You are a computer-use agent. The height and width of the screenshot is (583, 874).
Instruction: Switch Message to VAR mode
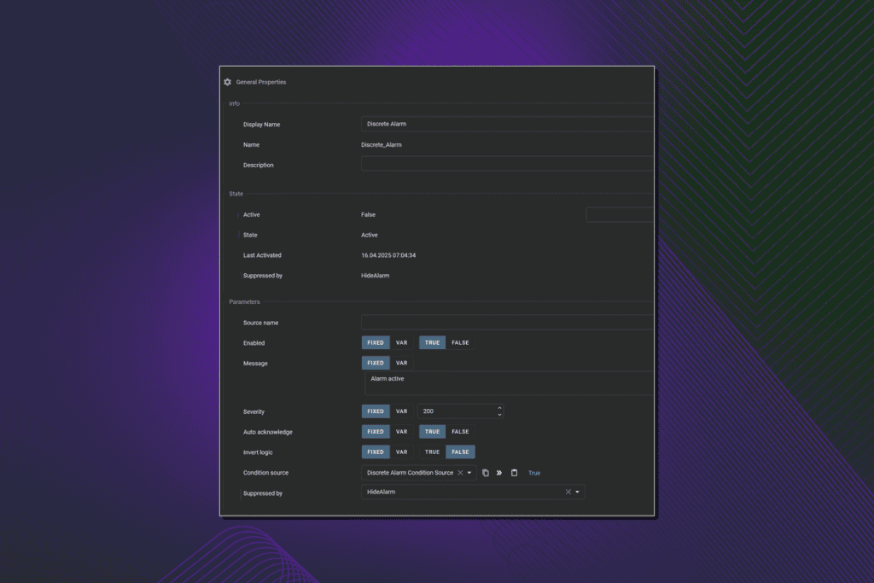[x=401, y=363]
